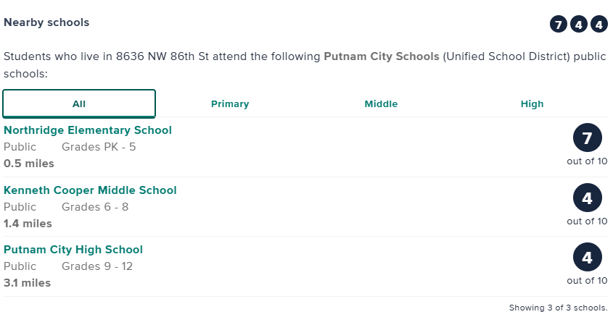Click the Nearby schools heading
This screenshot has width=613, height=317.
pyautogui.click(x=46, y=22)
